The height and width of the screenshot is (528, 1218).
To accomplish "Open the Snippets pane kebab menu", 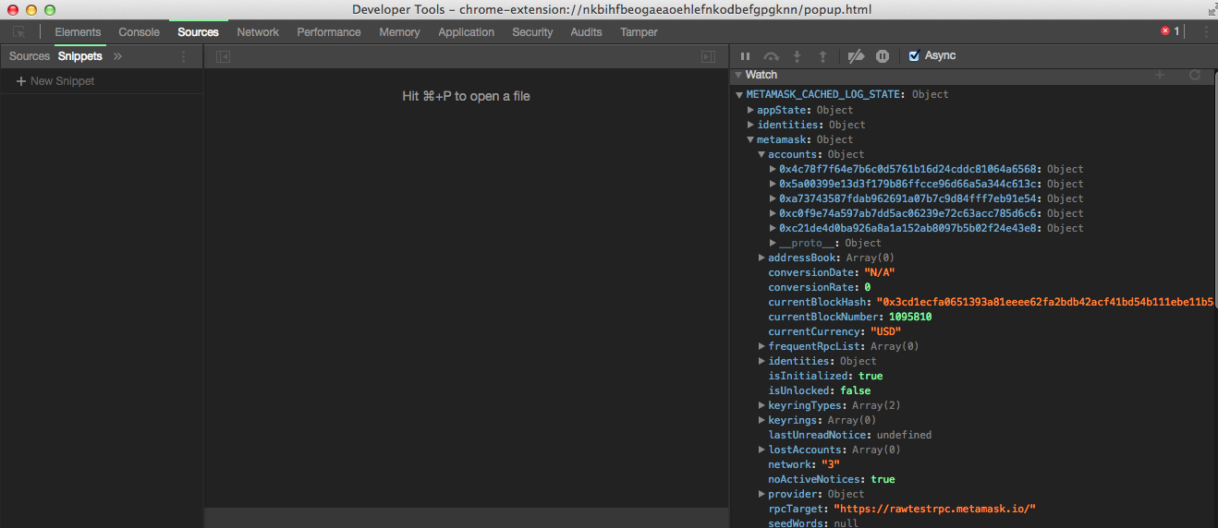I will tap(183, 56).
